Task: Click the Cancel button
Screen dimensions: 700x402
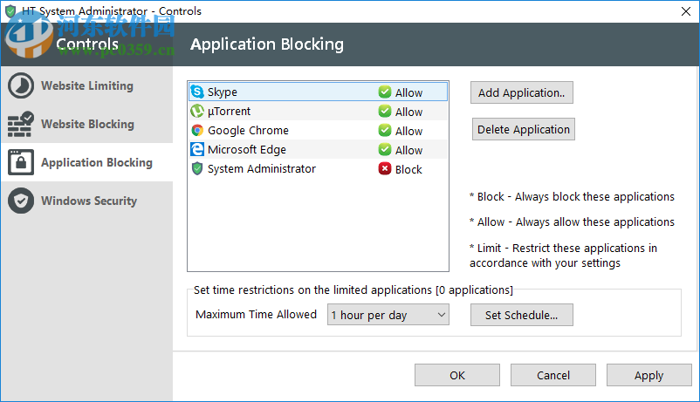Action: click(553, 375)
